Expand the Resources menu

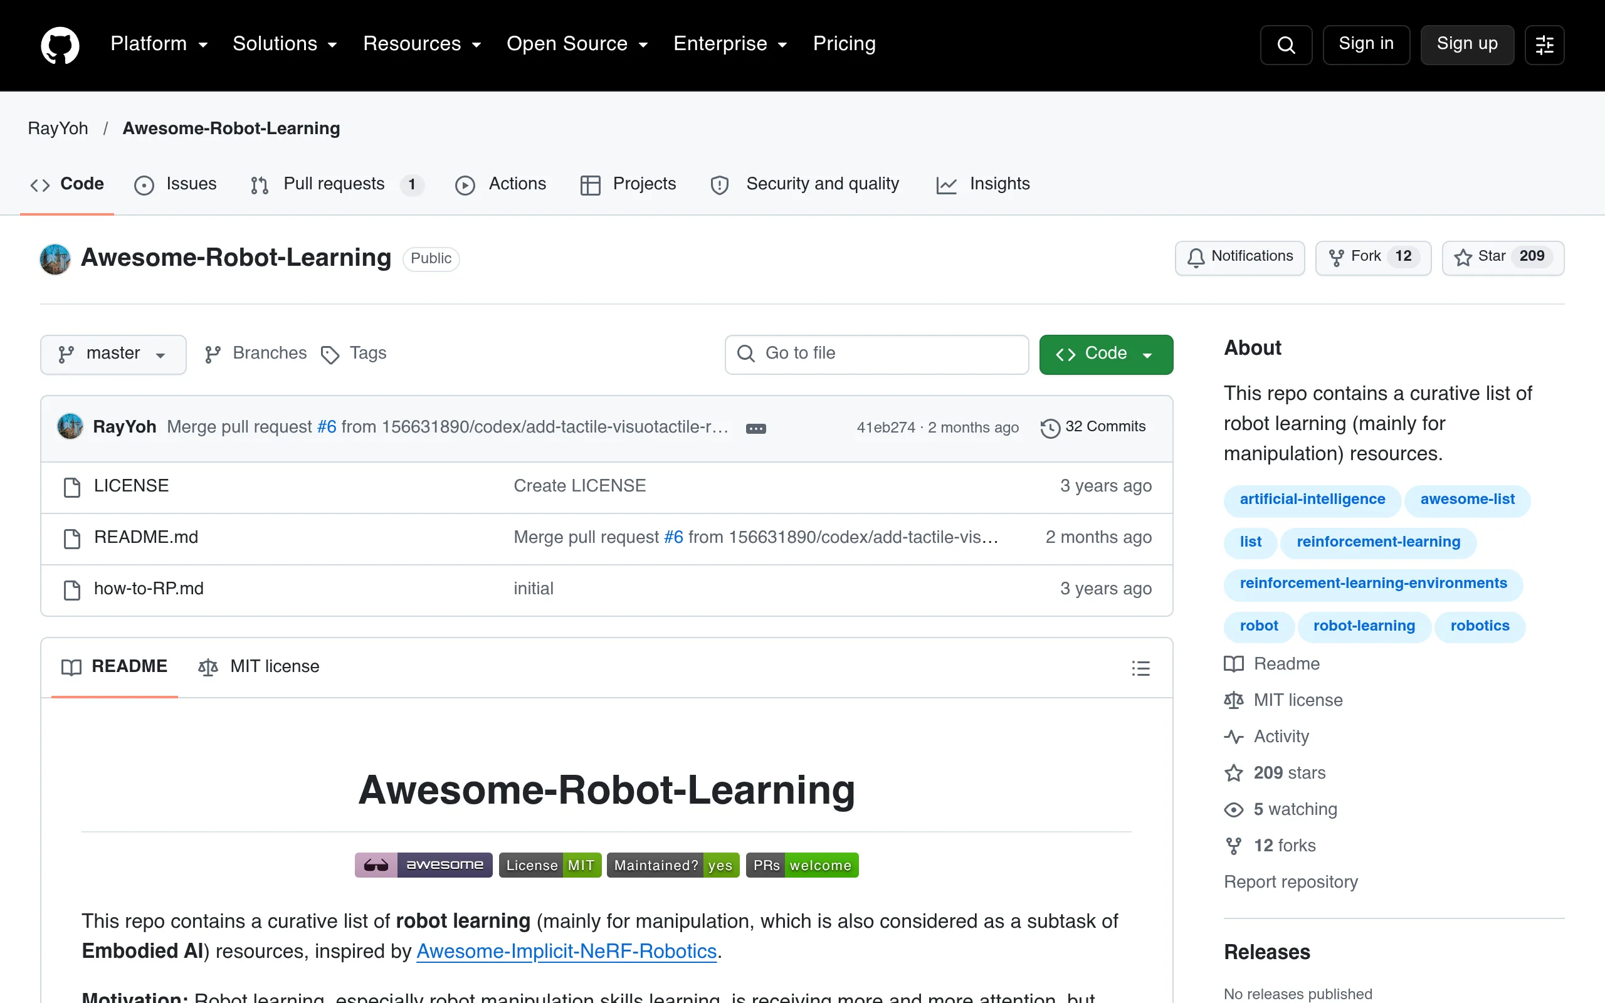422,44
